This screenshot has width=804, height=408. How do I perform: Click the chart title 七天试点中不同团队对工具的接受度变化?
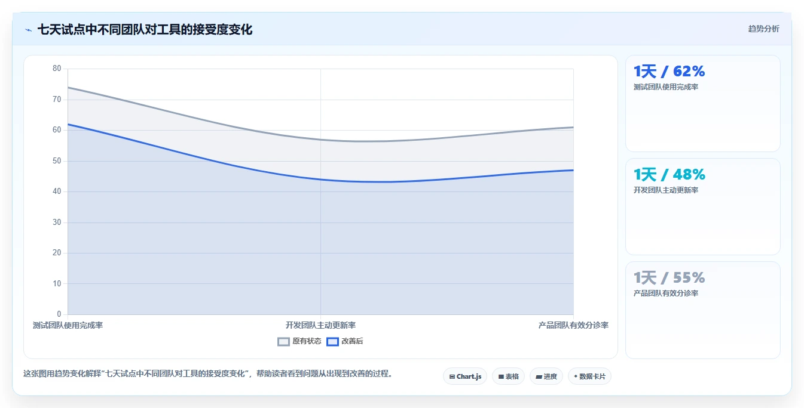(145, 29)
